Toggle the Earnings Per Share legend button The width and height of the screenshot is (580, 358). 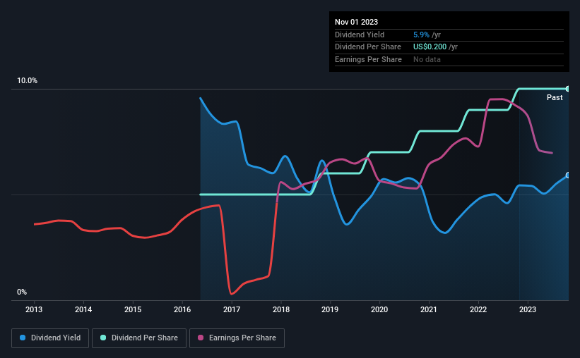coord(237,338)
